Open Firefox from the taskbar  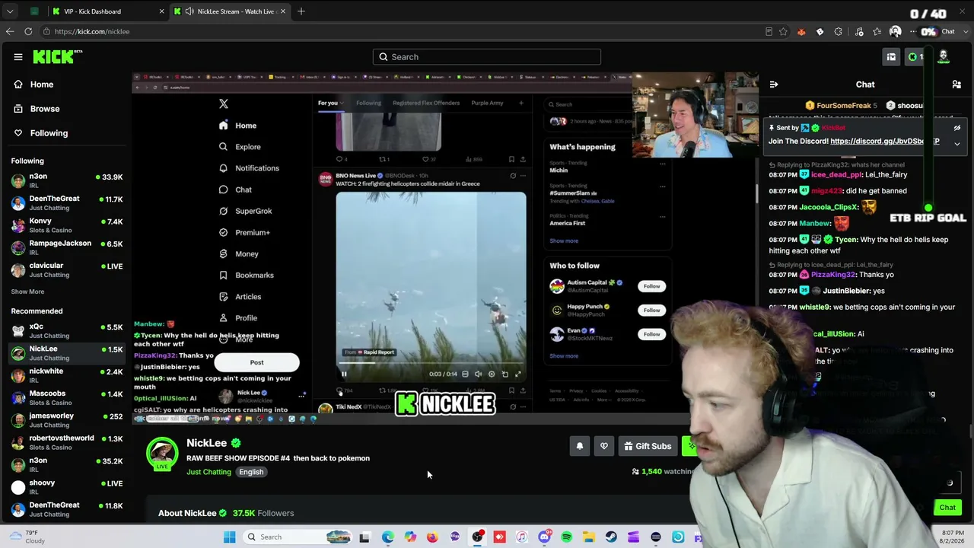tap(432, 537)
